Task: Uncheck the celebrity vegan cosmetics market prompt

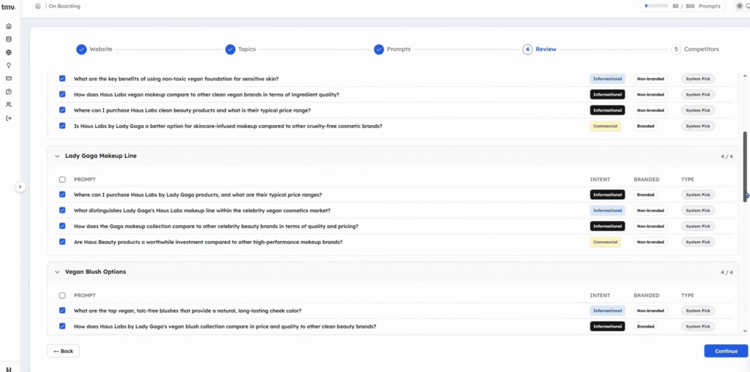Action: pos(62,210)
